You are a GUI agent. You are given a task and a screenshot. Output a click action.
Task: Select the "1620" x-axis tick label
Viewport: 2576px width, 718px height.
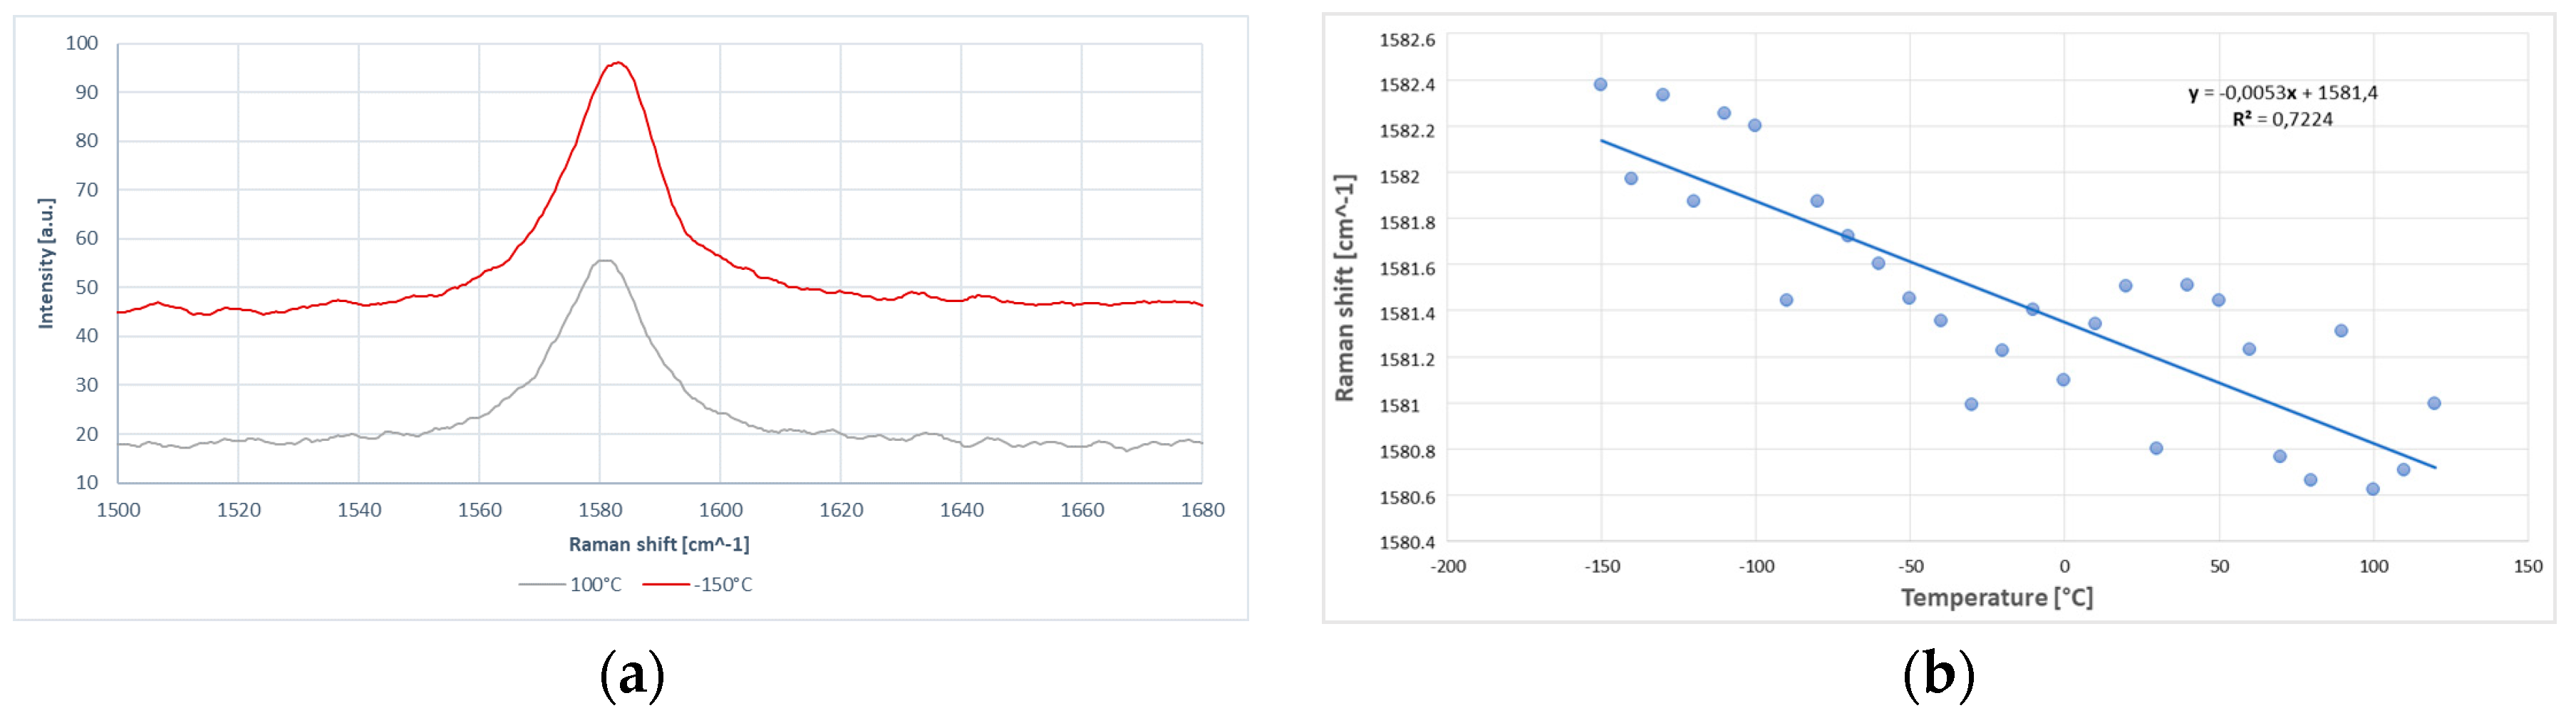pos(841,511)
